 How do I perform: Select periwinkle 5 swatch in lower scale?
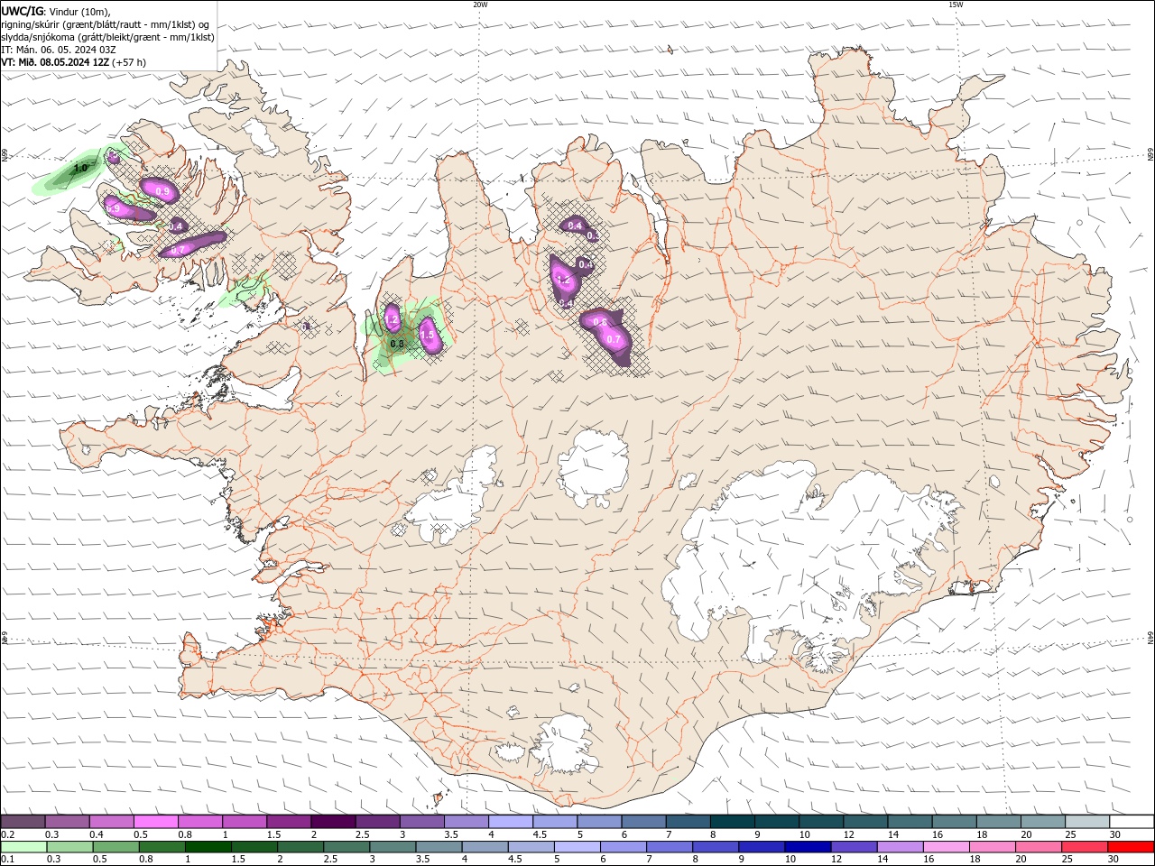(x=576, y=846)
